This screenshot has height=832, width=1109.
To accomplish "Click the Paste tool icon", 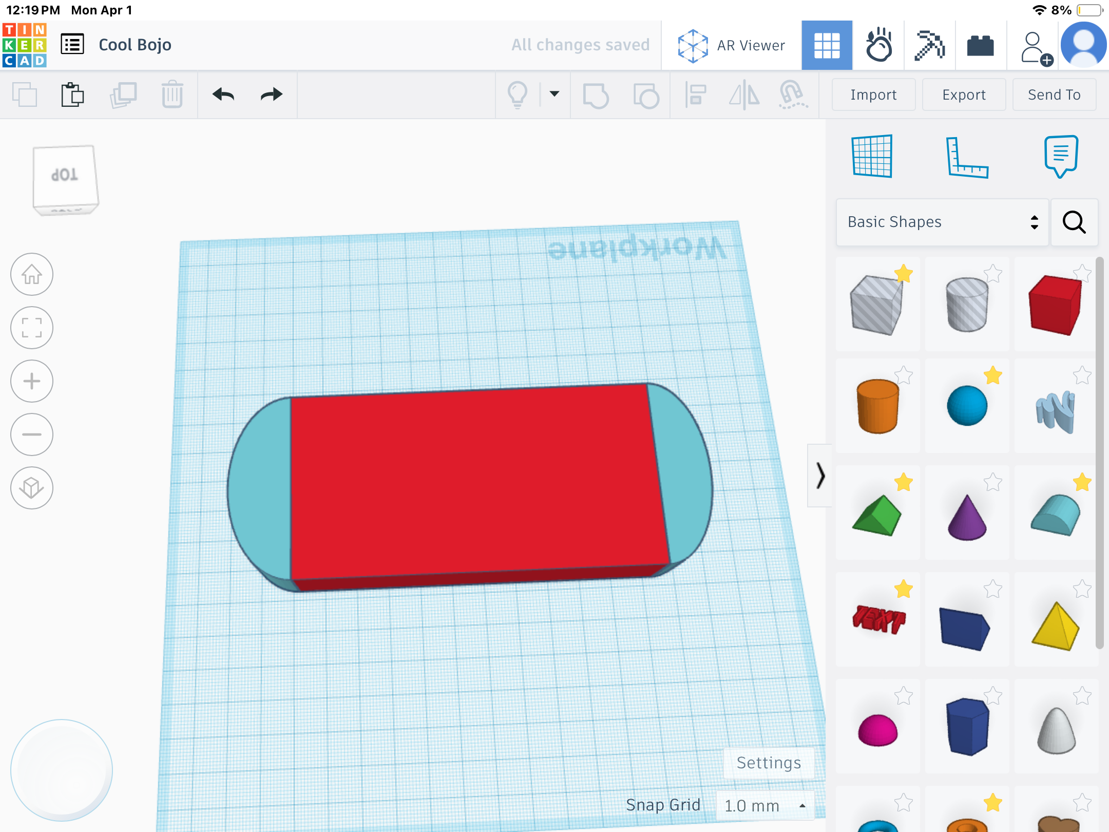I will pyautogui.click(x=72, y=94).
